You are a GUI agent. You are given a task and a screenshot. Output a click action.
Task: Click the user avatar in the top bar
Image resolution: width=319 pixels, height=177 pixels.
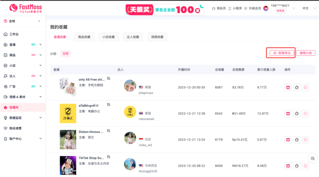[x=266, y=8]
